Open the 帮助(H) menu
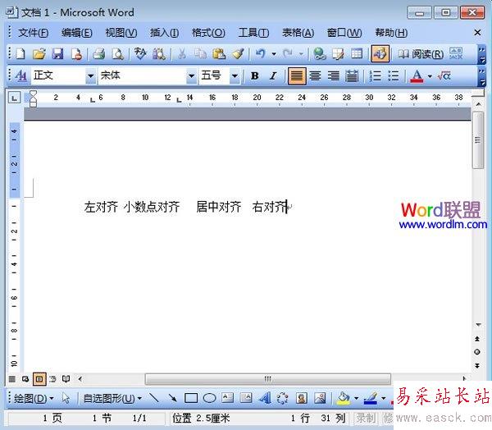Viewport: 492px width, 430px height. [391, 33]
